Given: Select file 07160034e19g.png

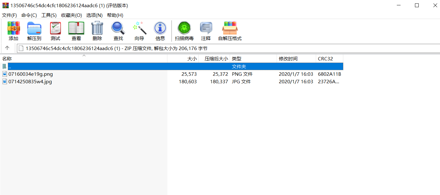Looking at the screenshot, I should 31,74.
